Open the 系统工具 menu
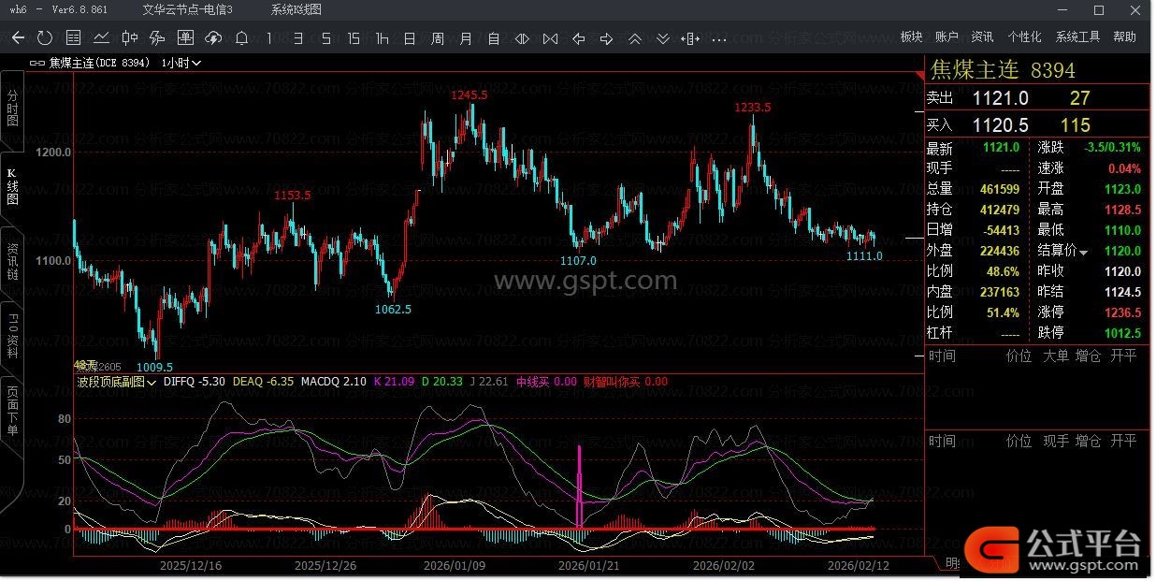Viewport: 1156px width, 581px height. 1077,36
